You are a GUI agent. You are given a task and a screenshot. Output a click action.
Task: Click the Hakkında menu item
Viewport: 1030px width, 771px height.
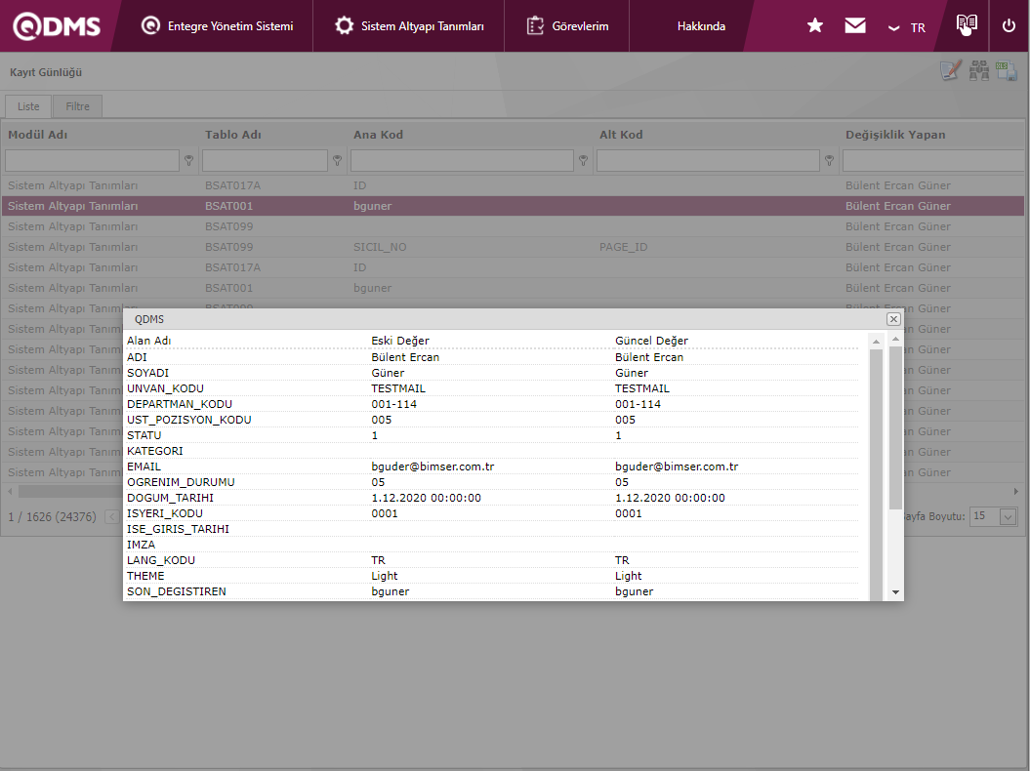[x=701, y=26]
